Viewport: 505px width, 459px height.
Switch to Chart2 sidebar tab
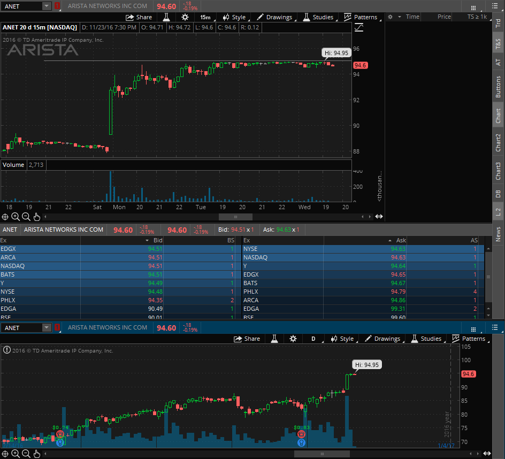498,142
